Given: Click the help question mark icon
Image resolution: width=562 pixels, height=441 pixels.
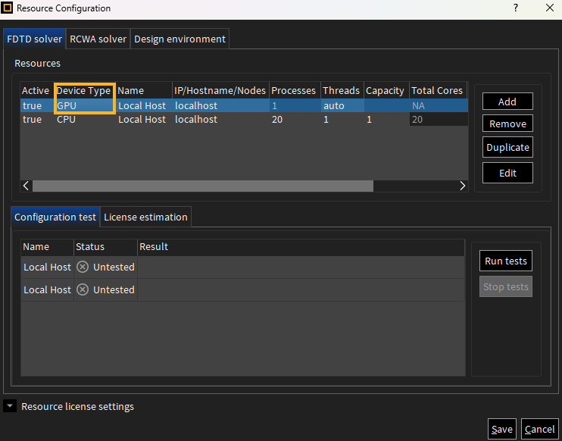Looking at the screenshot, I should click(x=515, y=8).
